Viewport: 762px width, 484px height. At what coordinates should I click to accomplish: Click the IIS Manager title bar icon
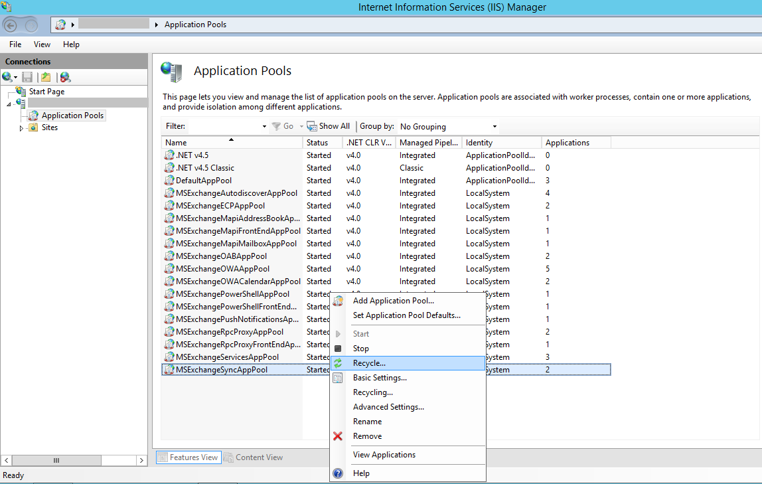[x=7, y=7]
